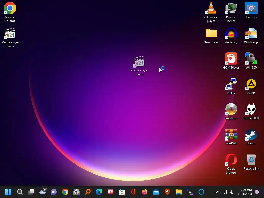Select the foobar2000 desktop shortcut
The width and height of the screenshot is (264, 198).
pos(251,111)
